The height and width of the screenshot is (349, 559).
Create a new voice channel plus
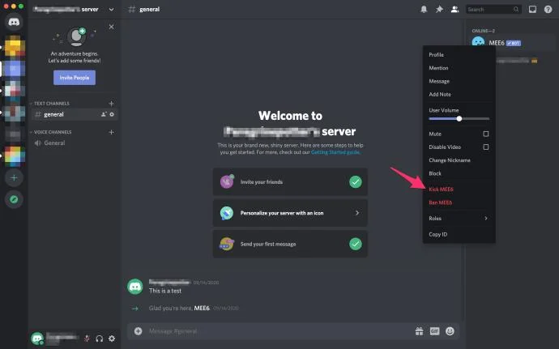[x=111, y=132]
